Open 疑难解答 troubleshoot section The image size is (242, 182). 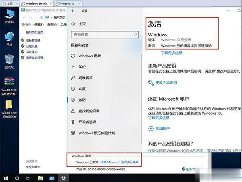(x=81, y=78)
